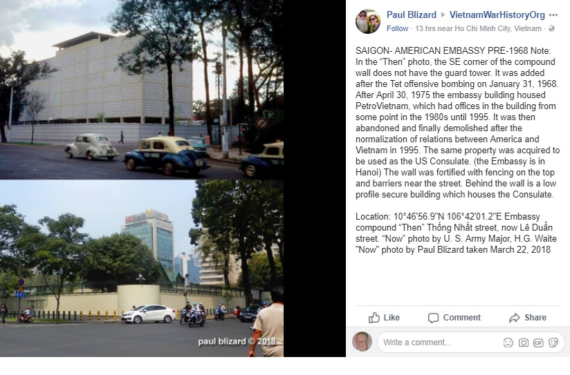
Task: Click the Ho Chi Minh City location
Action: click(x=498, y=28)
